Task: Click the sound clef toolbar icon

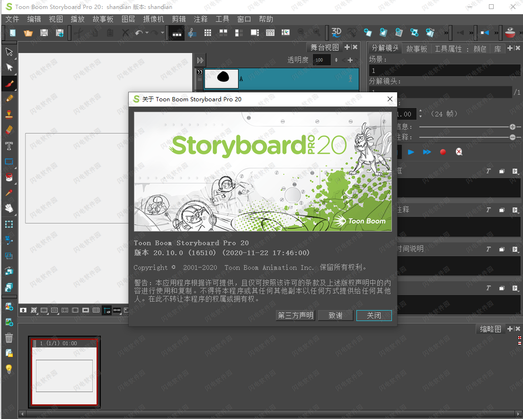Action: (x=192, y=33)
